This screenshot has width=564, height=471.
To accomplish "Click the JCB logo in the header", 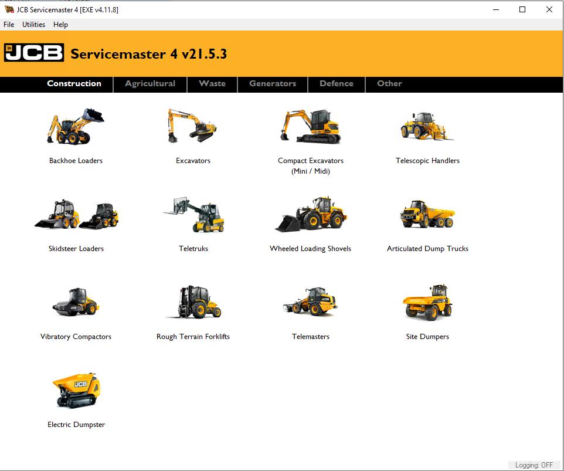I will (33, 53).
